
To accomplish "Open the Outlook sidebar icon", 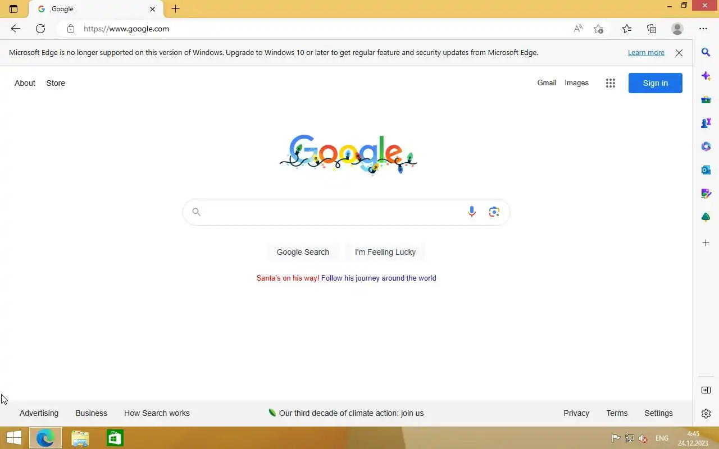I will point(706,169).
